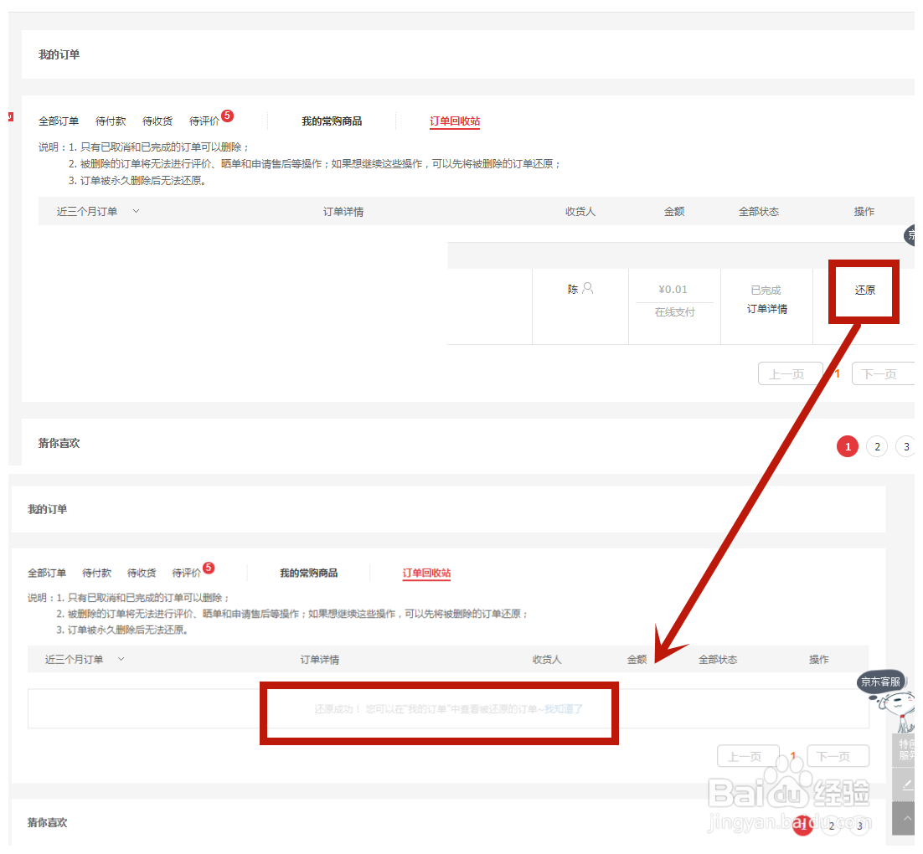Switch to 待评价 tab in upper page

pyautogui.click(x=204, y=121)
